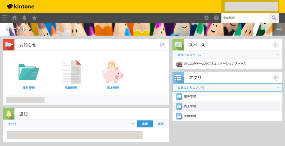Open the 見積管理 link under お知らせ

[x=71, y=88]
